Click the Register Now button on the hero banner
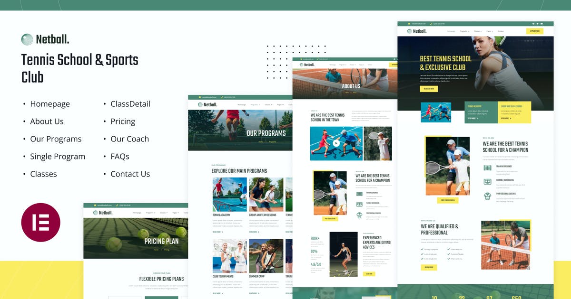 (429, 89)
